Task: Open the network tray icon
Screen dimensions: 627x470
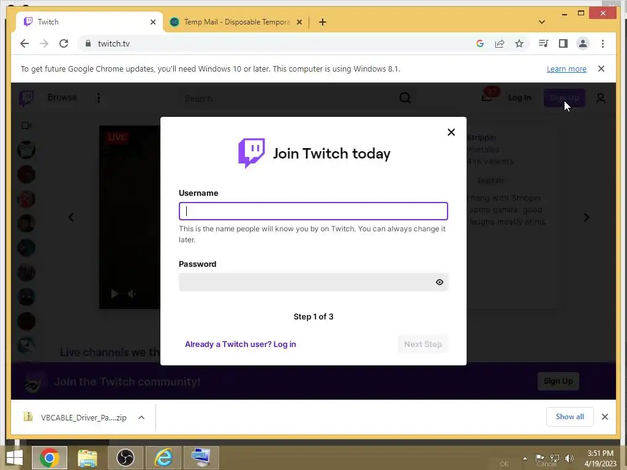Action: click(x=555, y=458)
